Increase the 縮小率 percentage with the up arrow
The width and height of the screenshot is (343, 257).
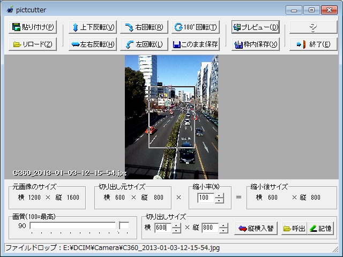pos(219,195)
